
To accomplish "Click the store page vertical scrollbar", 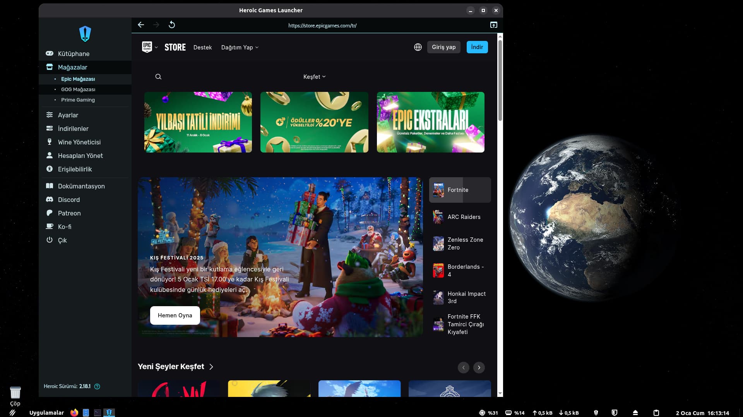I will coord(500,81).
